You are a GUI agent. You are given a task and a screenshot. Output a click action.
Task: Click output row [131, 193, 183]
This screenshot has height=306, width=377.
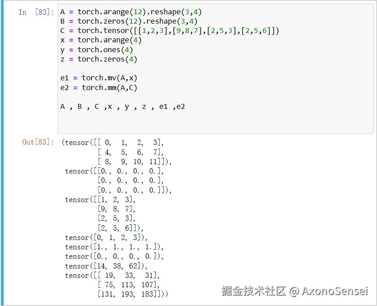[x=133, y=294]
